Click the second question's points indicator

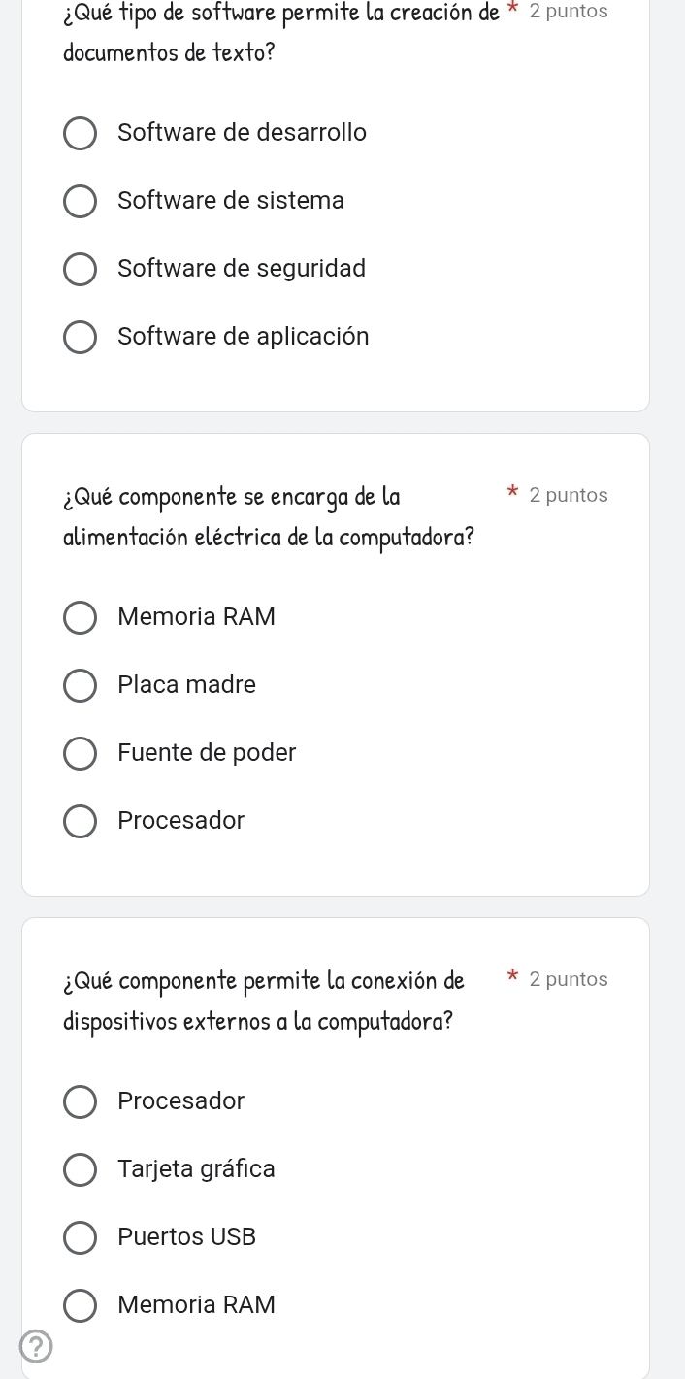[x=570, y=495]
